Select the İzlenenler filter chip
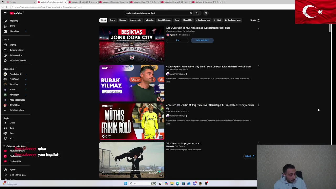Image resolution: width=336 pixels, height=189 pixels. click(x=150, y=20)
